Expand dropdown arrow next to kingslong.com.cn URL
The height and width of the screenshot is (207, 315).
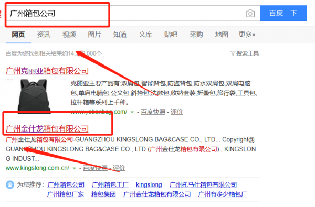(x=75, y=168)
